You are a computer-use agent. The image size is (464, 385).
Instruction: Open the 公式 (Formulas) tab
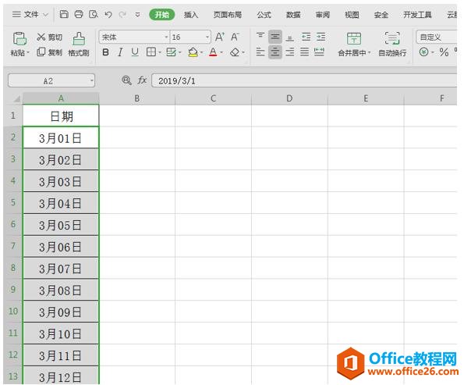coord(264,15)
